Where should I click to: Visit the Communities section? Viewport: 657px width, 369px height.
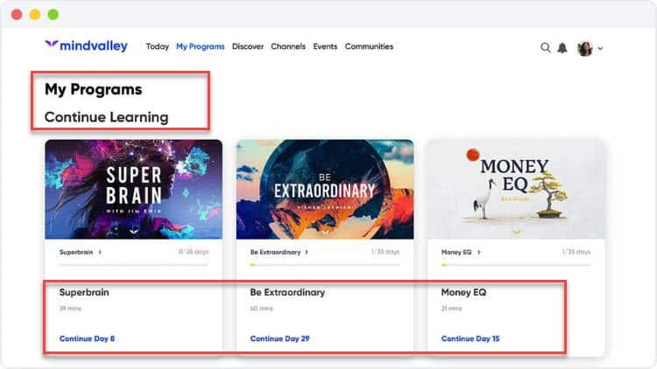(x=369, y=46)
